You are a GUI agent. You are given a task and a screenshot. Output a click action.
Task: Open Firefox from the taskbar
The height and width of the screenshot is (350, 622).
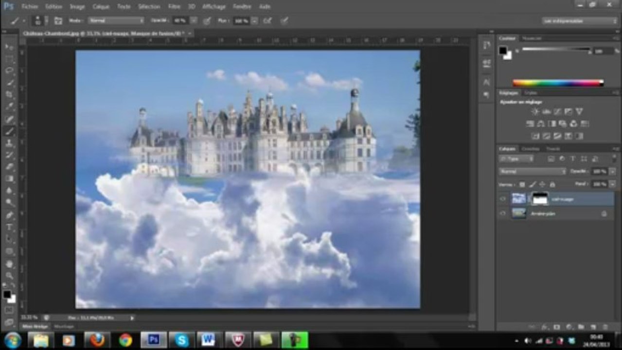point(97,340)
